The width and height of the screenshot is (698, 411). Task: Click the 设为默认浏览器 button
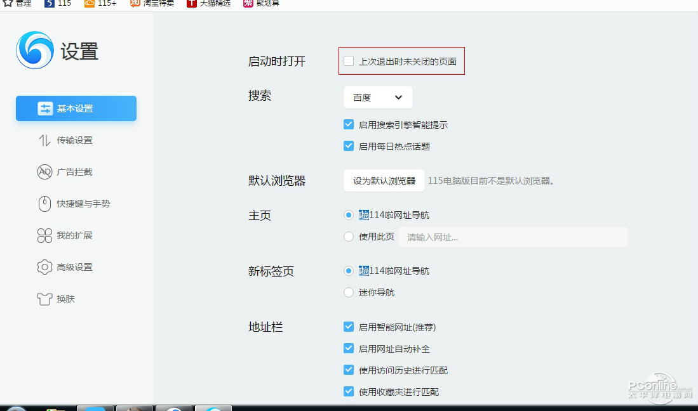[384, 181]
